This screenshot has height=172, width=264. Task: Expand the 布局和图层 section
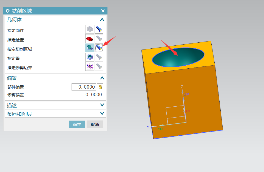102,114
